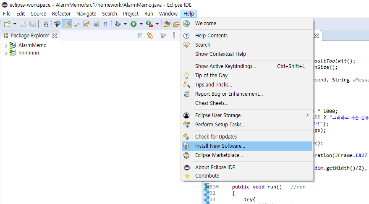Click the run marker icon at line 31
Image resolution: width=369 pixels, height=204 pixels.
click(207, 187)
